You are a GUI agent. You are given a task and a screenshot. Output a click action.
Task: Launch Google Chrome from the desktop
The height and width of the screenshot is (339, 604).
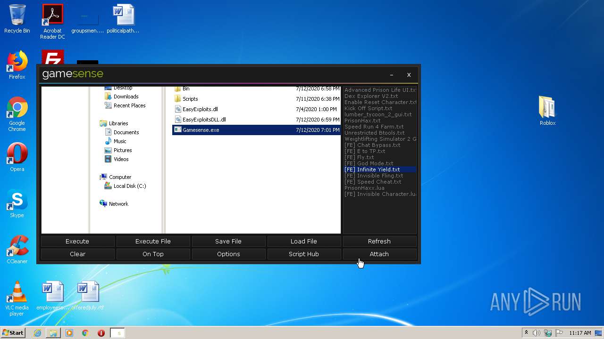click(17, 114)
